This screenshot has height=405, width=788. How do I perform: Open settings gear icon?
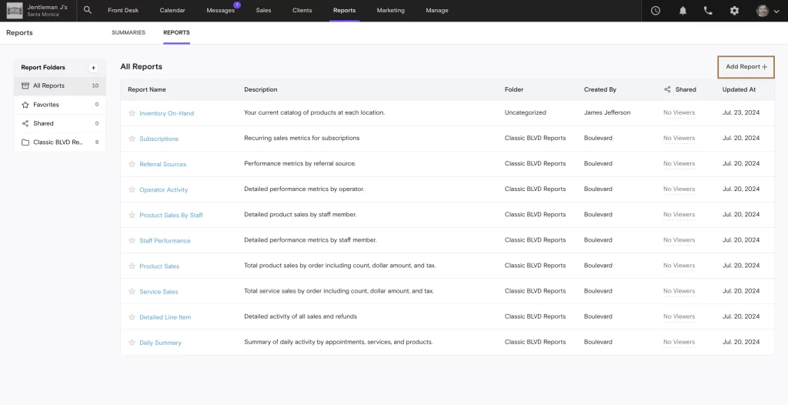click(734, 11)
